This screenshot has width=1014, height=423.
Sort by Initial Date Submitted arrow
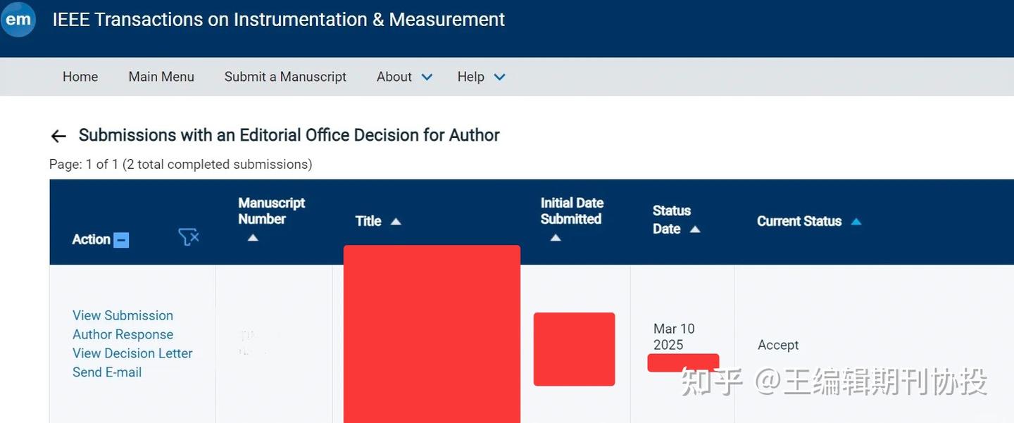555,238
